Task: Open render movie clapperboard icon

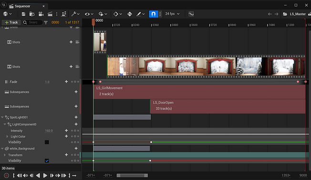Action: coord(50,14)
